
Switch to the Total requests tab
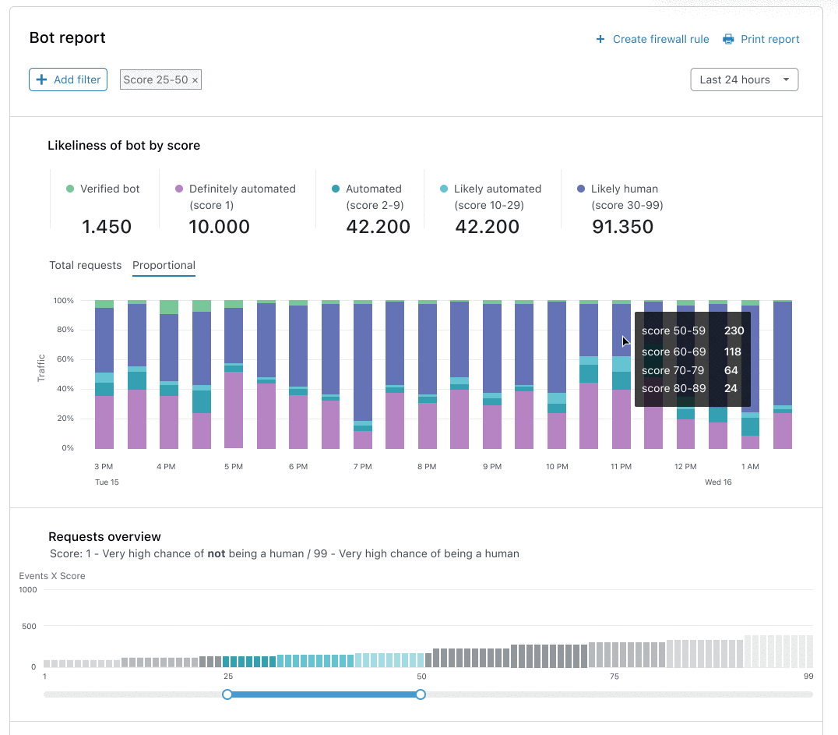[86, 265]
